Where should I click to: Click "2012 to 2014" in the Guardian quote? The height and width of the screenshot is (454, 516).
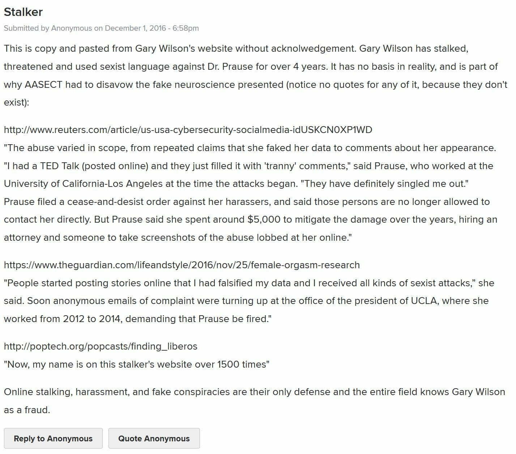coord(91,319)
